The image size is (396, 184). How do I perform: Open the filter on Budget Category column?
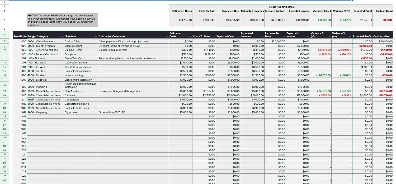pyautogui.click(x=62, y=36)
